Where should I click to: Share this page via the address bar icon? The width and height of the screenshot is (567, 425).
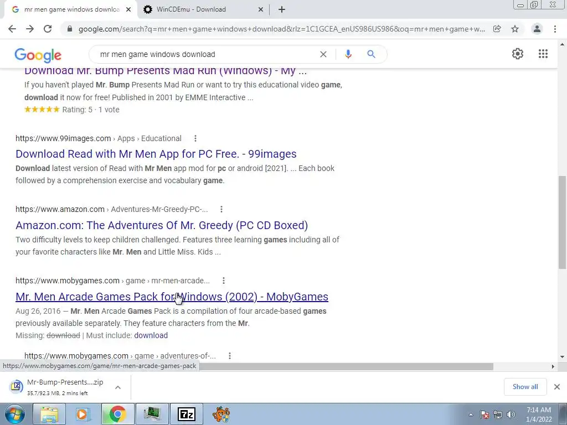click(497, 29)
